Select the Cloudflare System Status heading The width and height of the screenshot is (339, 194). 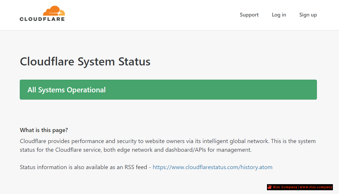pos(85,62)
